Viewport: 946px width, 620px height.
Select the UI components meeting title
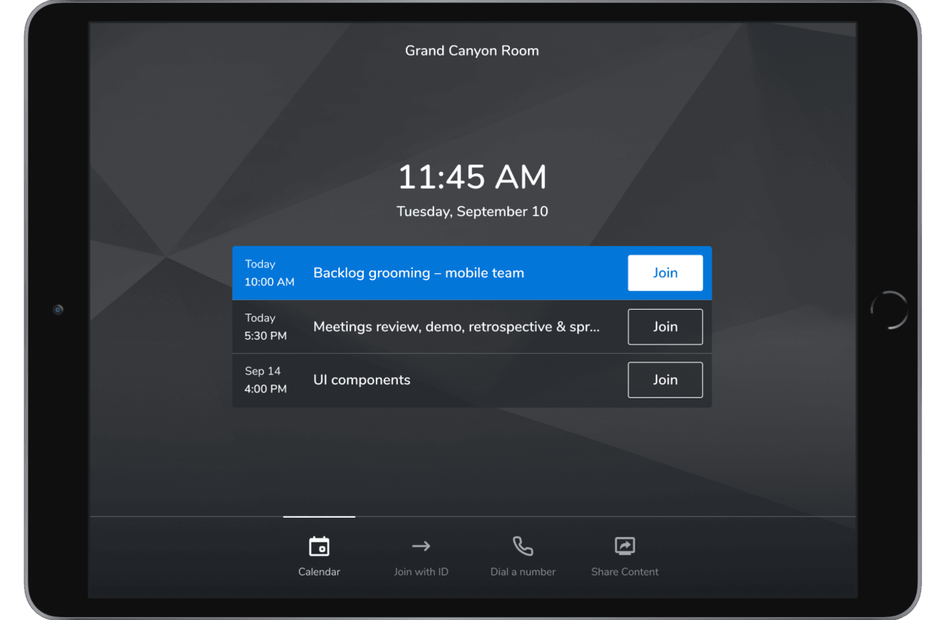click(x=362, y=380)
